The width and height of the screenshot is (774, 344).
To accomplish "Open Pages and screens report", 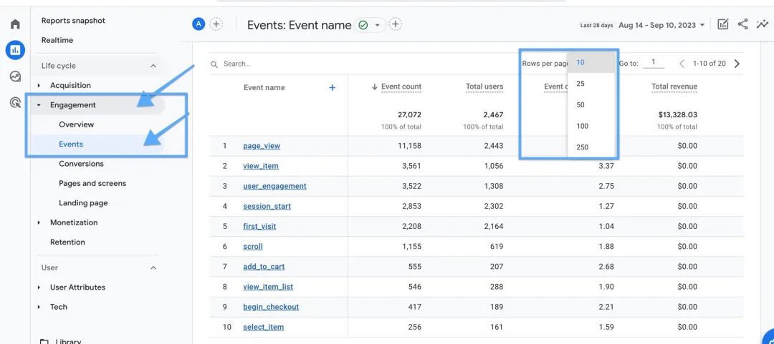I will (x=92, y=183).
